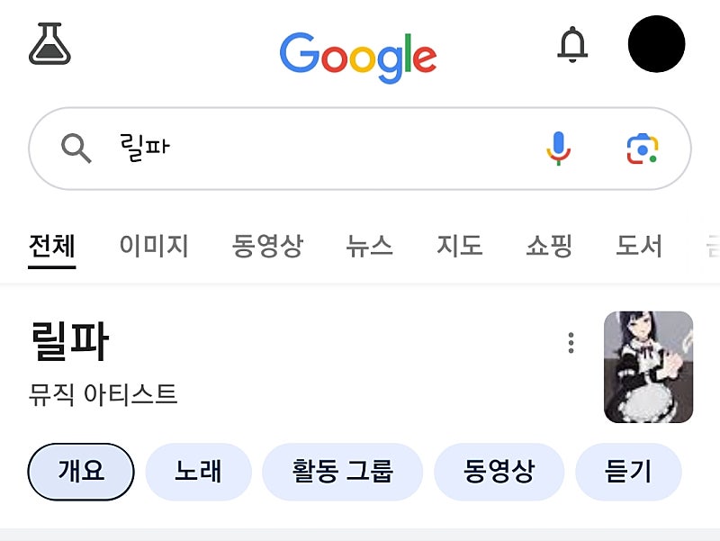This screenshot has height=541, width=720.
Task: Switch to the 이미지 tab
Action: (x=154, y=246)
